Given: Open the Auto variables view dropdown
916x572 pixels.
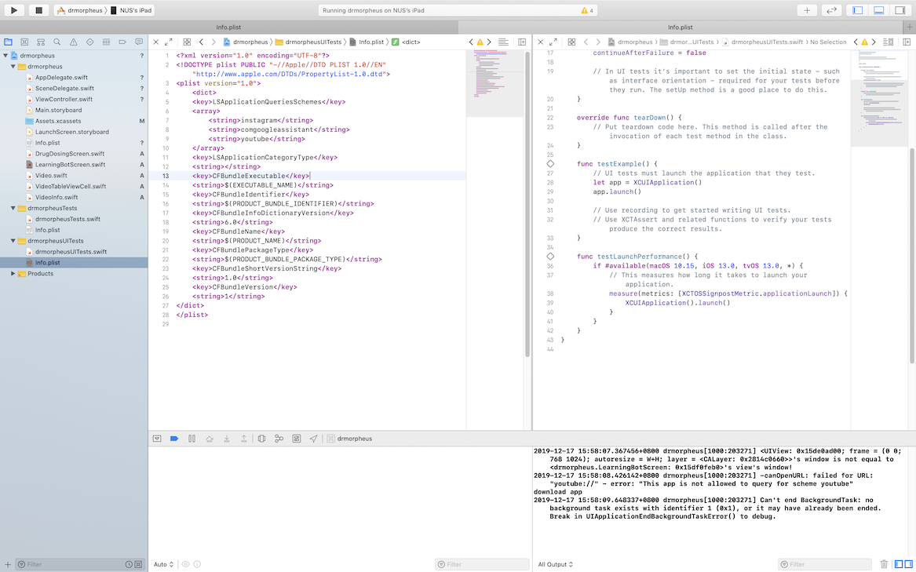Looking at the screenshot, I should point(164,564).
